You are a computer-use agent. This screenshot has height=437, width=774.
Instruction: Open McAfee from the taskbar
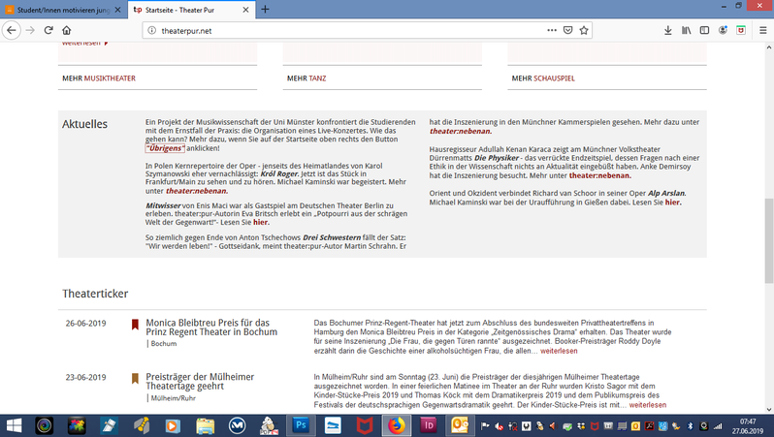point(365,425)
